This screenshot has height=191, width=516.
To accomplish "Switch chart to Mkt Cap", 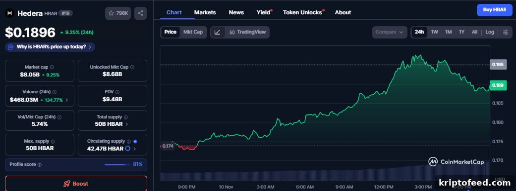I will click(x=193, y=32).
